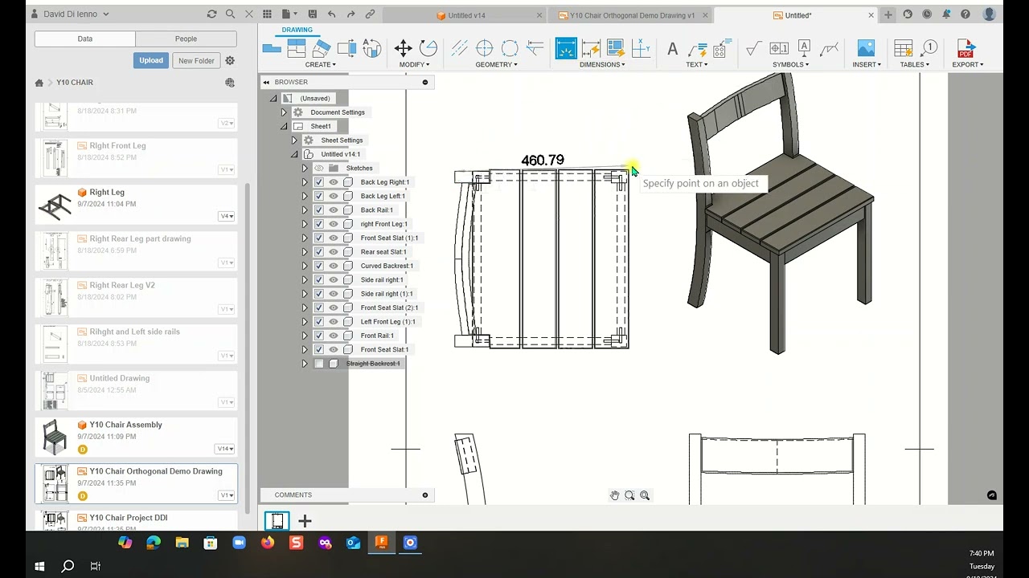This screenshot has height=578, width=1029.
Task: Open data panel settings gear
Action: pyautogui.click(x=230, y=60)
